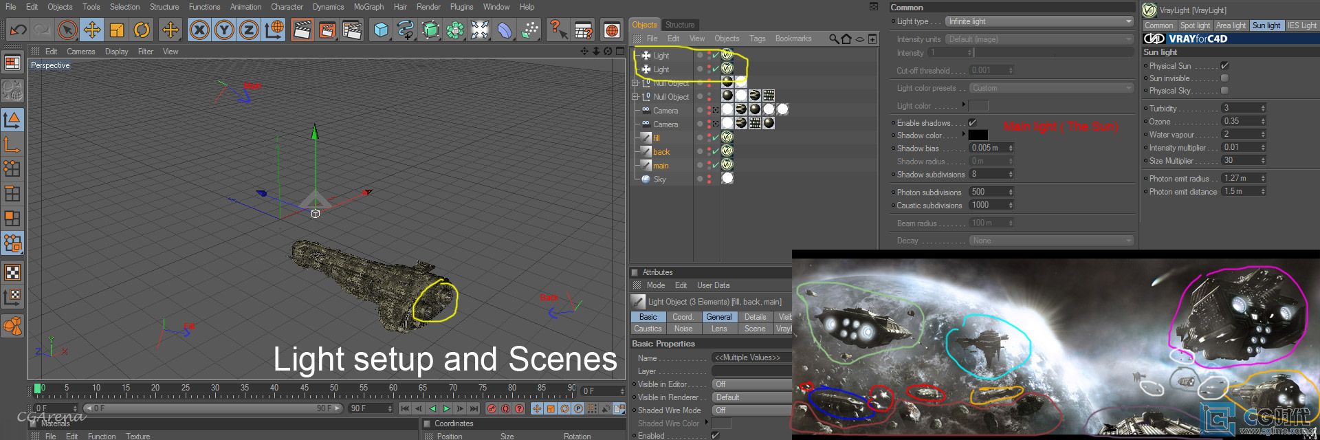1320x440 pixels.
Task: Toggle the Enable shadows checkbox
Action: tap(972, 122)
